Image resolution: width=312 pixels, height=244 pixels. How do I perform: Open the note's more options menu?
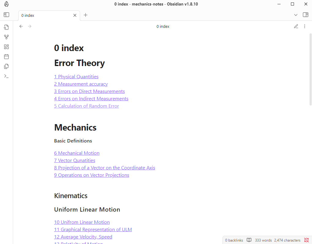pyautogui.click(x=305, y=26)
